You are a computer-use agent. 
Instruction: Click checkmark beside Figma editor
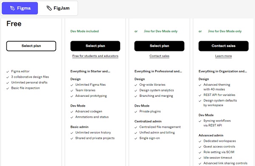coord(8,72)
